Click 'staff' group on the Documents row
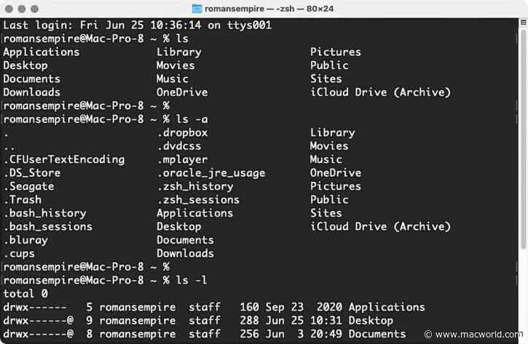 coord(205,334)
